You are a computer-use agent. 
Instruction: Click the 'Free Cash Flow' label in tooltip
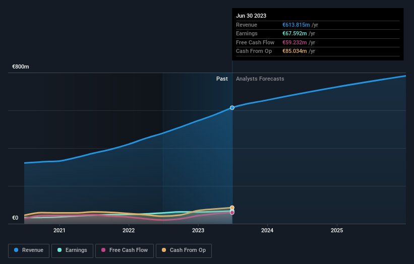click(255, 42)
